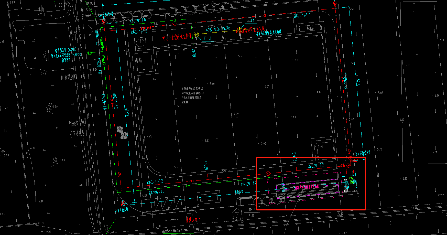Screen dimensions: 447x235
Task: Select the F-1.0 callout text
Action: 208,38
